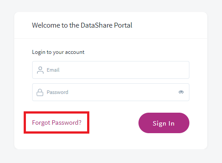Click the word DataShare in the title
The image size is (222, 163).
[96, 25]
